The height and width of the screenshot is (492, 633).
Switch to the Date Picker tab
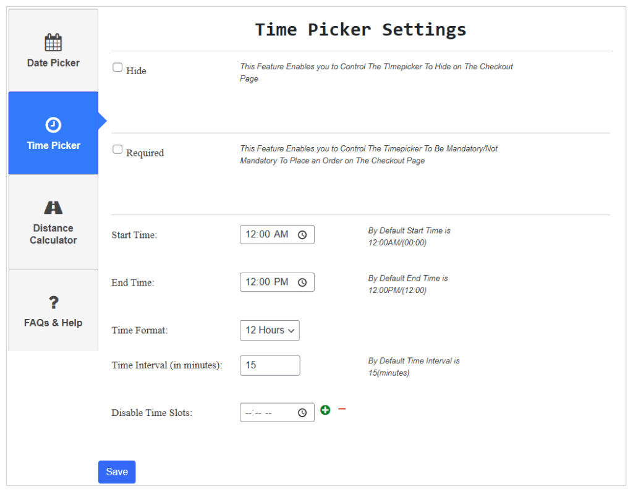pos(53,49)
